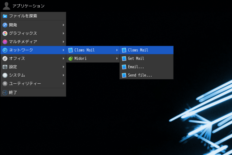Open the ユーティリティー category

click(x=33, y=83)
